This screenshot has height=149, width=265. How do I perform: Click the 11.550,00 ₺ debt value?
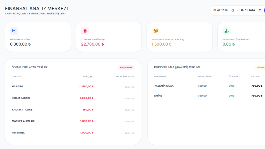[x=86, y=86]
